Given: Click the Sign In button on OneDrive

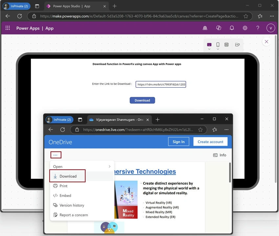Looking at the screenshot, I should 179,142.
